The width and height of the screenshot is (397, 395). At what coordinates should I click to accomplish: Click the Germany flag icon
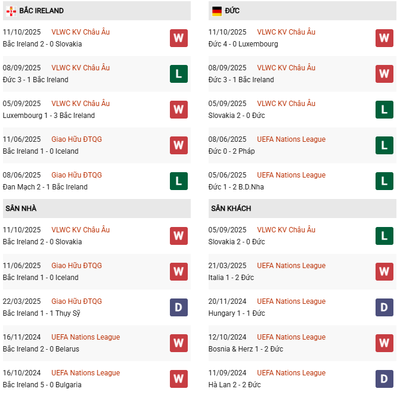(216, 11)
